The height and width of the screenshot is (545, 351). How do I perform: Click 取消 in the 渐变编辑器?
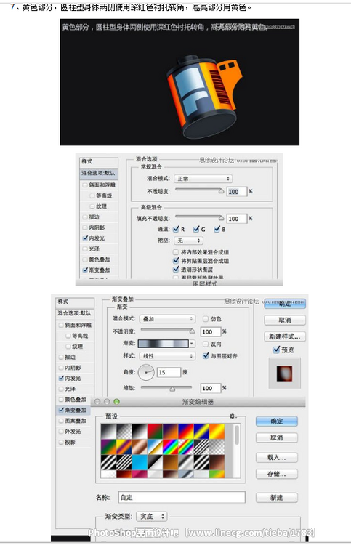point(277,437)
